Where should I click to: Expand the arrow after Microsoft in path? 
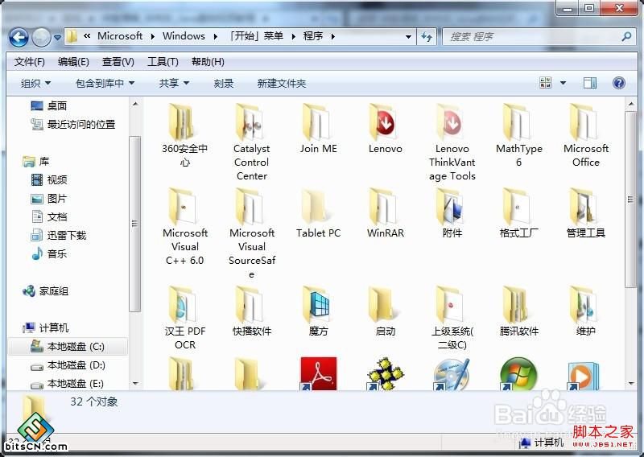[x=153, y=36]
